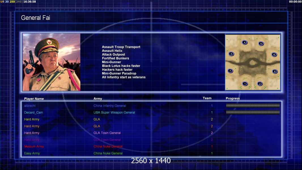The height and width of the screenshot is (170, 302).
Task: Click the red 'China Nuke General' entry
Action: 108,146
